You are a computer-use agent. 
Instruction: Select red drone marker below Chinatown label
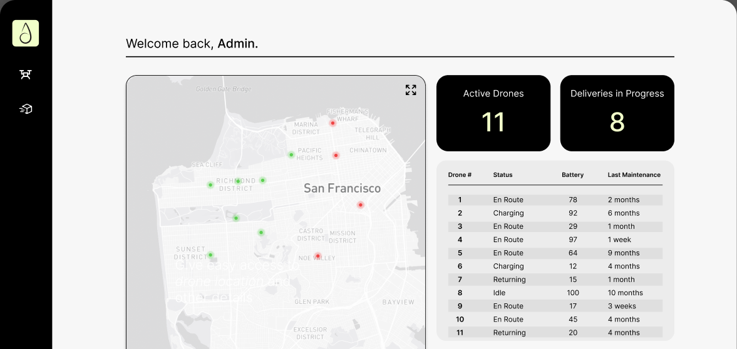[x=336, y=156]
